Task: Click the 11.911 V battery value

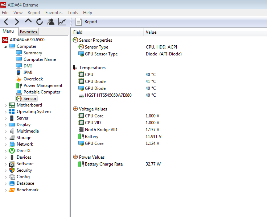Action: [153, 137]
